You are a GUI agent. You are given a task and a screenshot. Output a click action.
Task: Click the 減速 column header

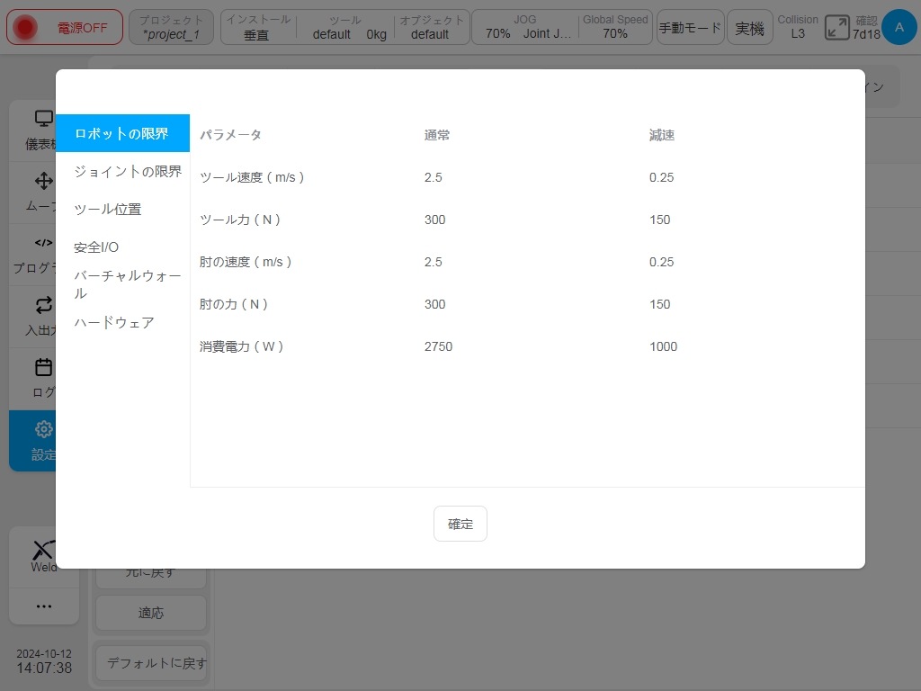pyautogui.click(x=662, y=135)
